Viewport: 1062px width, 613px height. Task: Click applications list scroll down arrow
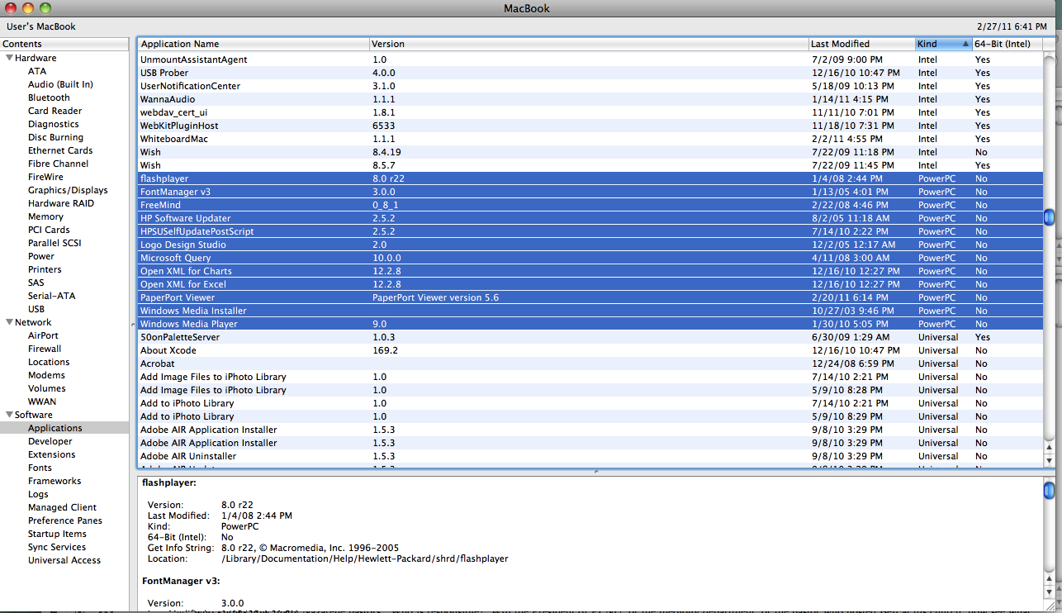pyautogui.click(x=1049, y=460)
